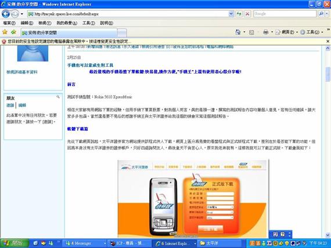This screenshot has width=331, height=248.
Task: Switch to the 太平洋 folder taskbar button
Action: pos(220,243)
